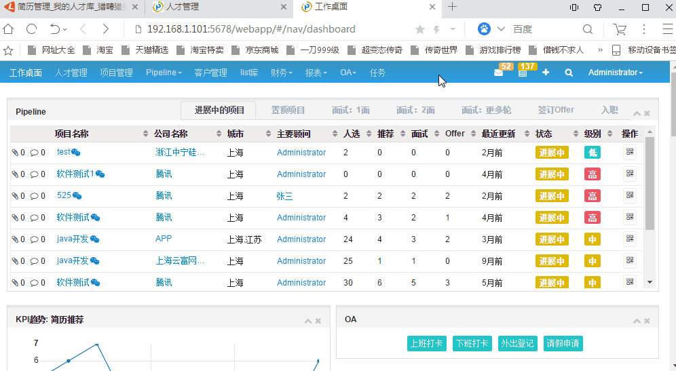Click the 外出登记 button

coord(517,343)
